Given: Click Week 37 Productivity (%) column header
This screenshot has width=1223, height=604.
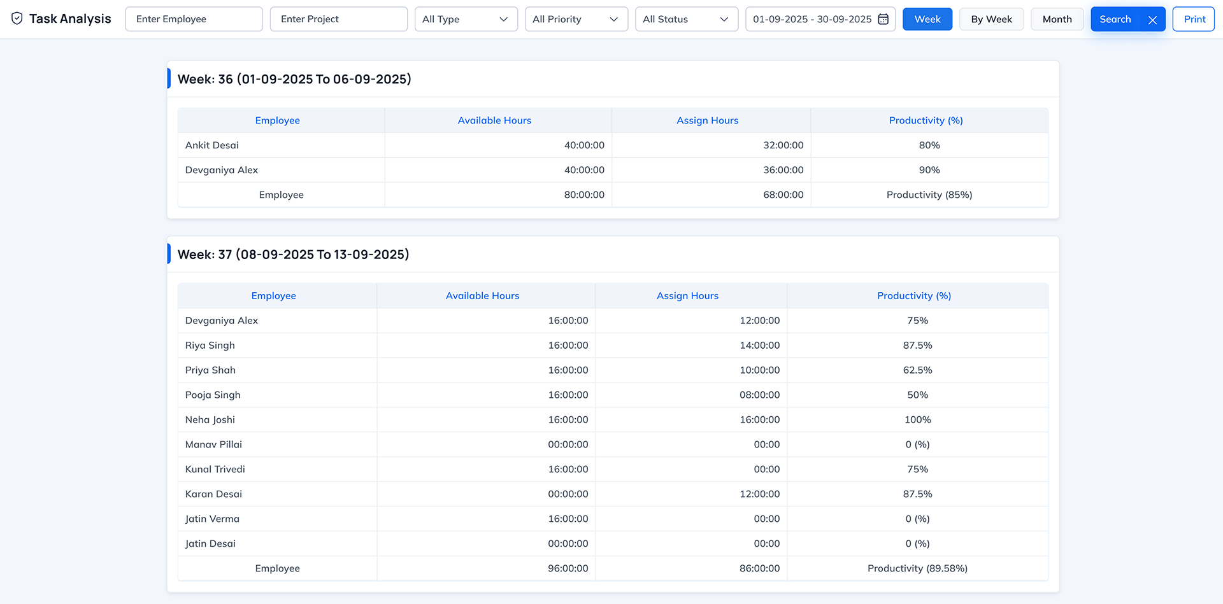Looking at the screenshot, I should click(x=913, y=295).
